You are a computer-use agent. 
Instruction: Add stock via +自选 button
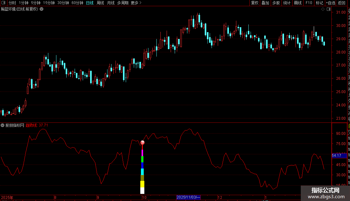(330, 3)
